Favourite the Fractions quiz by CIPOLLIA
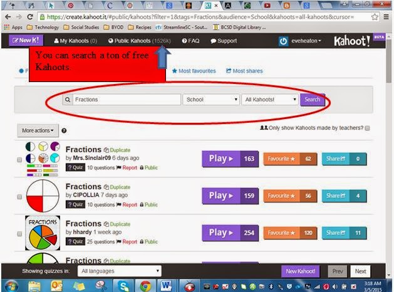This screenshot has width=394, height=292. (290, 196)
